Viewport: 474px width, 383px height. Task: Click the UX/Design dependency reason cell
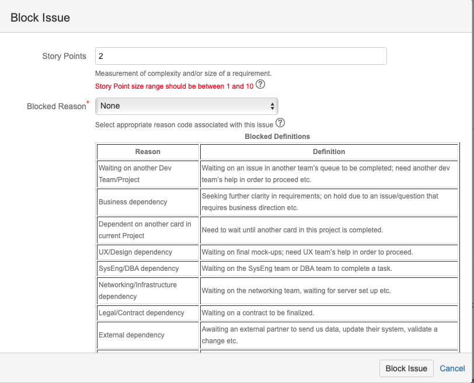[148, 252]
